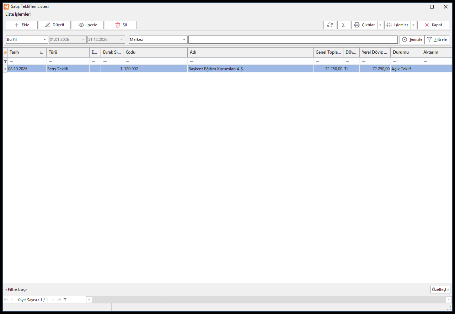
Task: Click the Sil button
Action: click(x=121, y=25)
